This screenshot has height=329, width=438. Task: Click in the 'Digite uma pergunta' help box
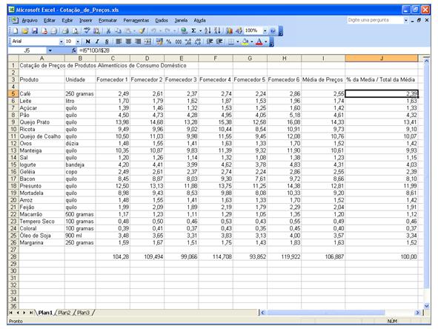point(375,20)
